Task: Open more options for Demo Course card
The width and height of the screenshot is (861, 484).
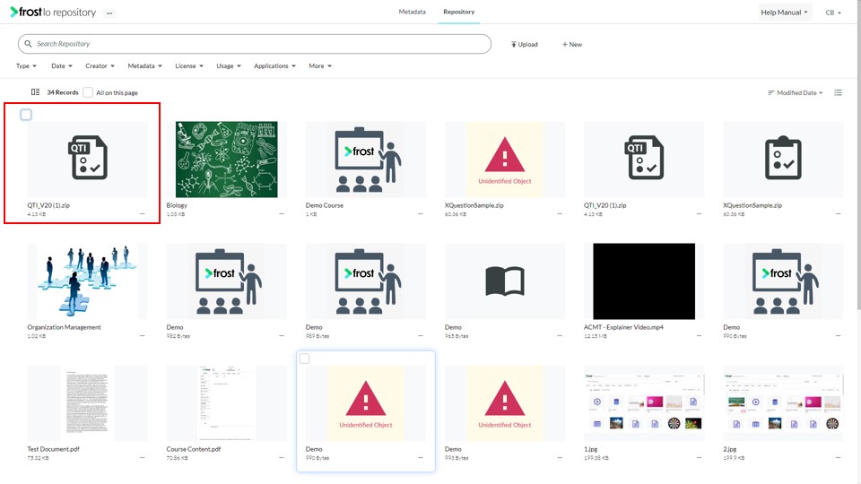Action: point(421,214)
